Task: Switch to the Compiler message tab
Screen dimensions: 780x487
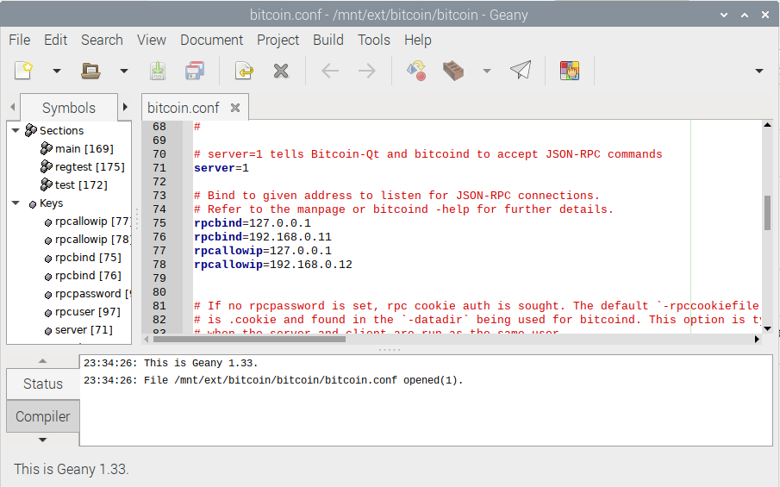Action: pos(43,416)
